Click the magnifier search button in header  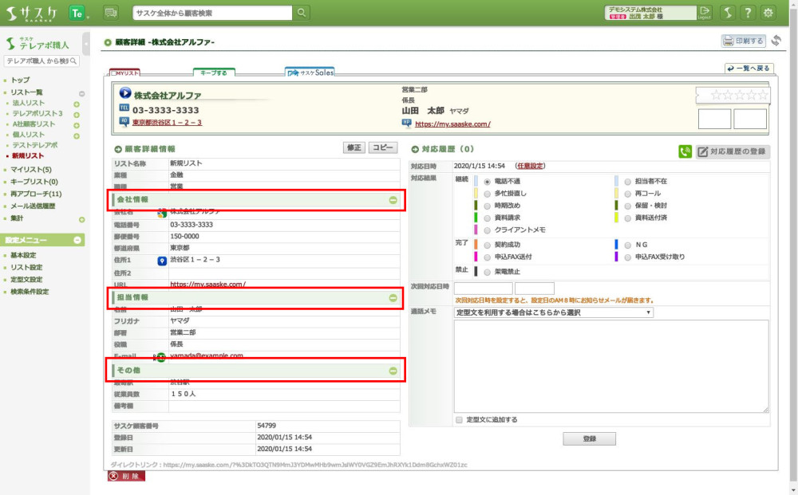[x=302, y=13]
